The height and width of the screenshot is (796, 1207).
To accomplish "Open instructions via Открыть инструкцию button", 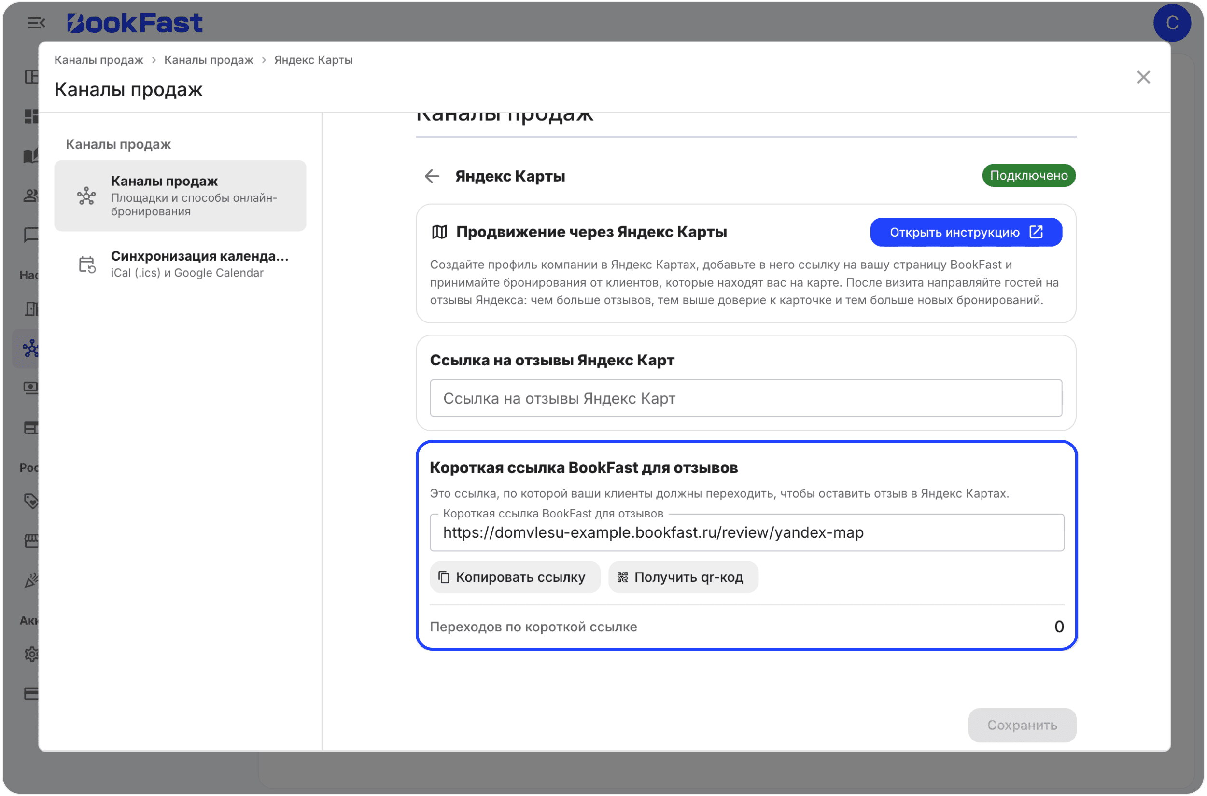I will point(966,232).
